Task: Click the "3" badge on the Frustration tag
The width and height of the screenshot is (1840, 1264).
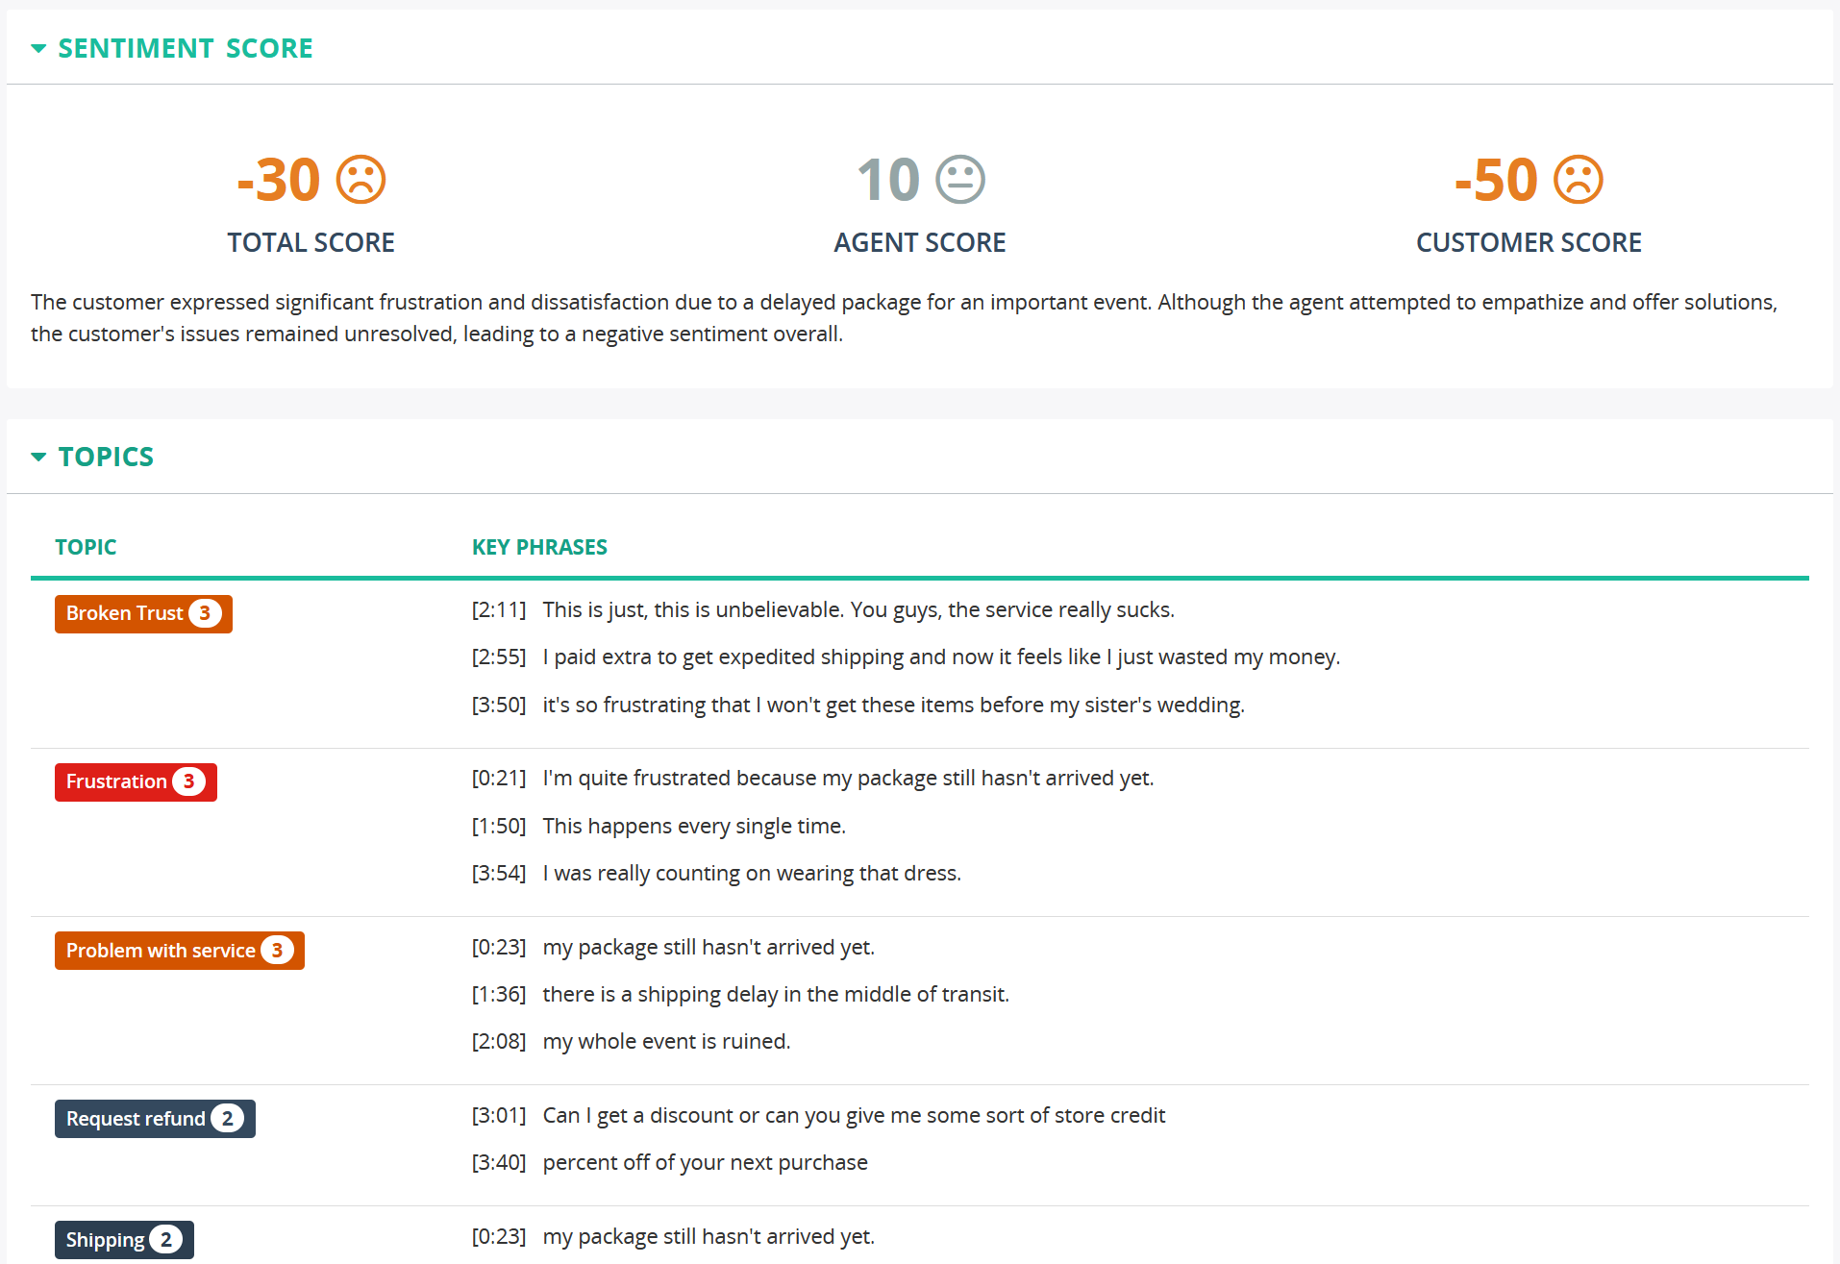Action: click(189, 781)
